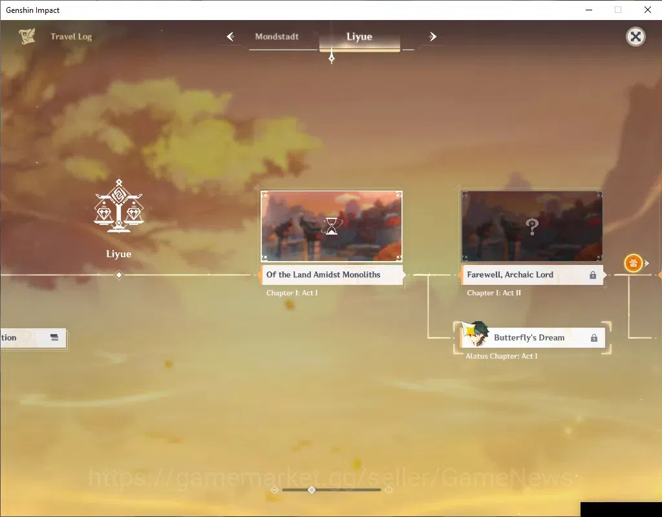Click the list icon on the cut-off quest entry
The width and height of the screenshot is (662, 517).
[x=54, y=337]
